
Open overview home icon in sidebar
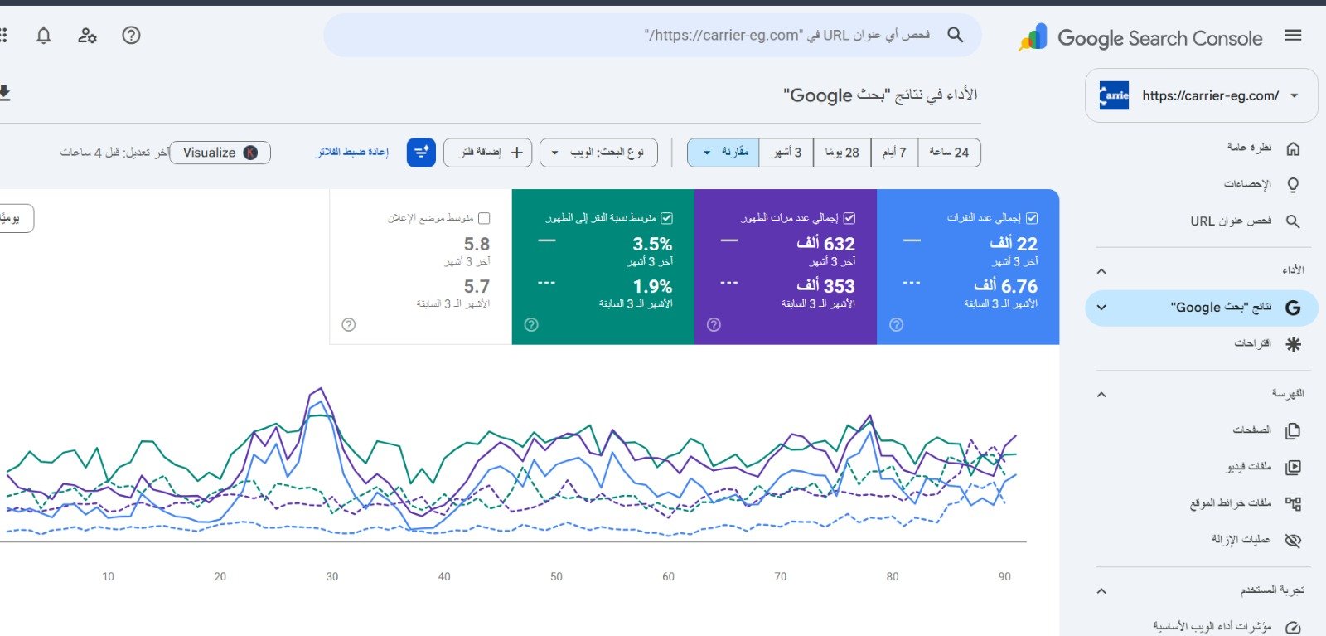tap(1293, 148)
